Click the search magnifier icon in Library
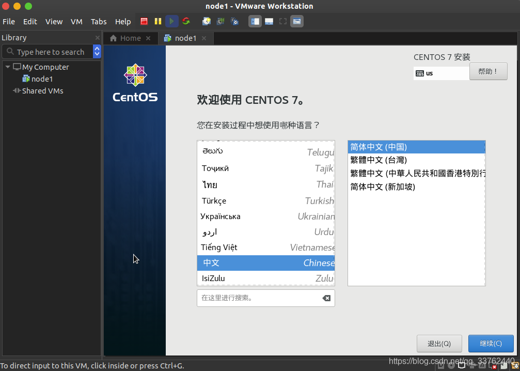520x371 pixels. coord(10,52)
